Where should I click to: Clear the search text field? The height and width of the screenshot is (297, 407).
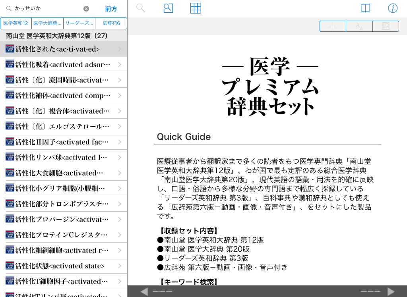tap(86, 9)
